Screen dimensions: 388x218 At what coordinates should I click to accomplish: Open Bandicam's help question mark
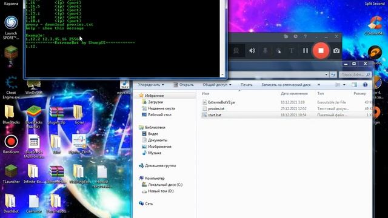click(x=305, y=36)
